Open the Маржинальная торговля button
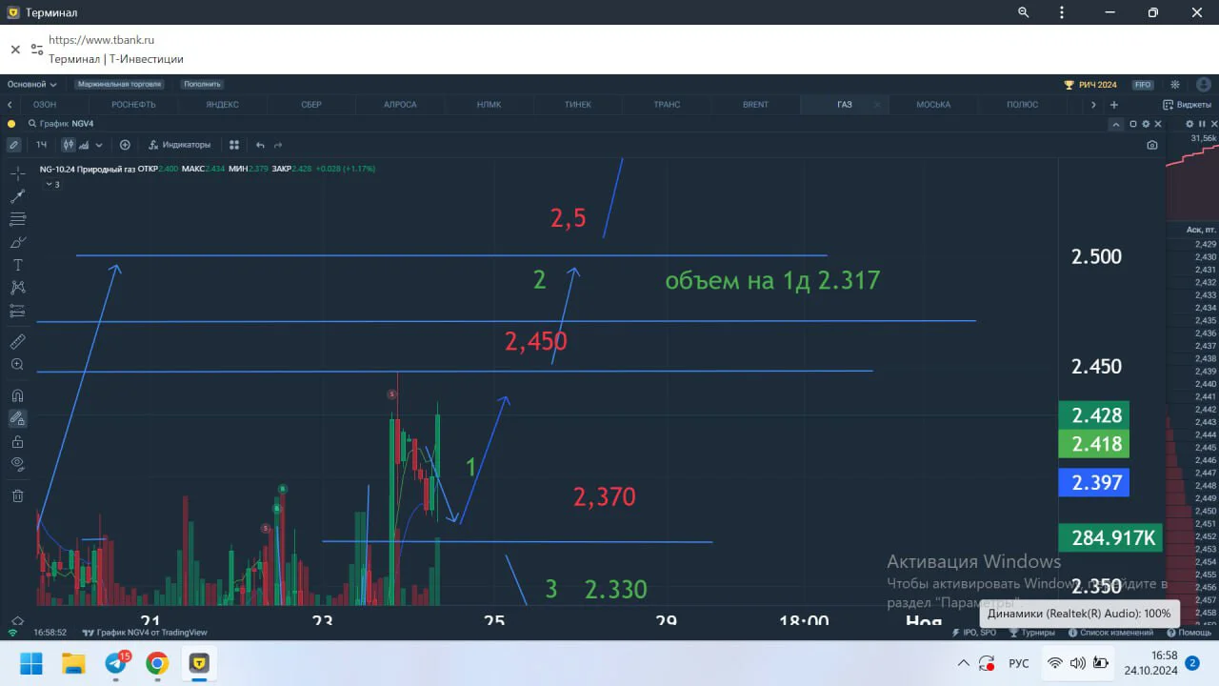Viewport: 1219px width, 686px height. 120,85
